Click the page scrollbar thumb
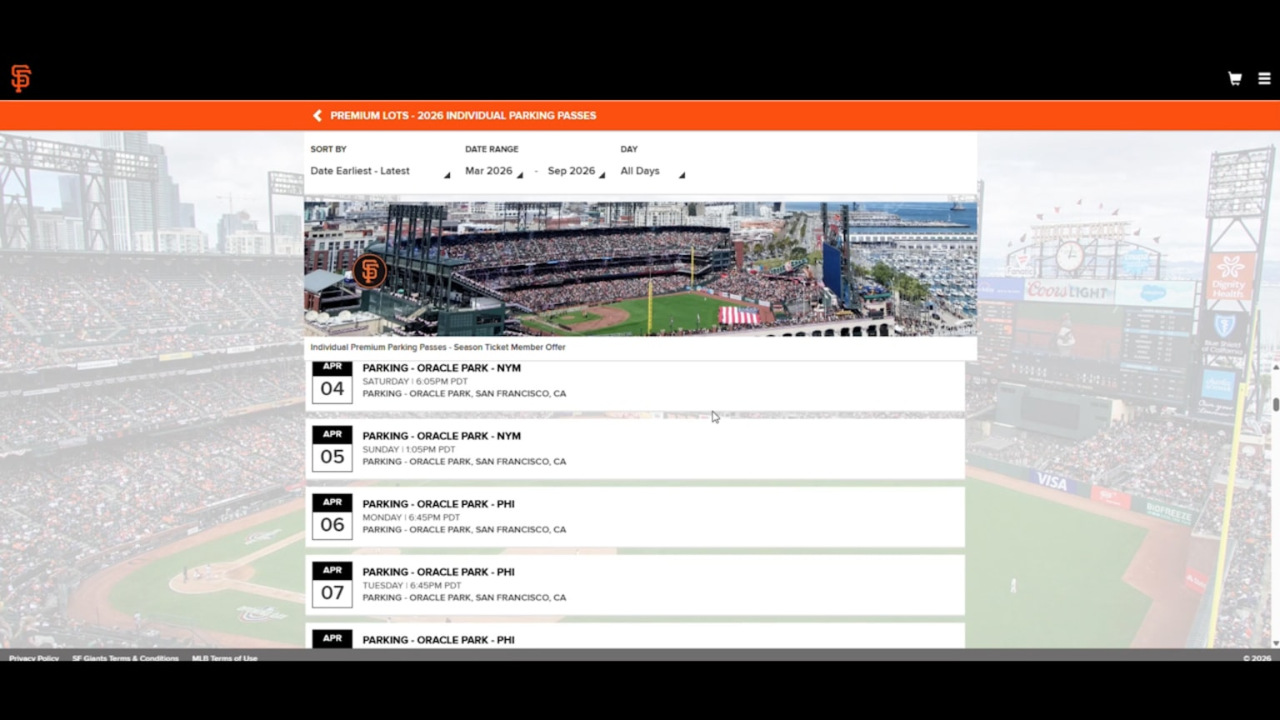The width and height of the screenshot is (1280, 720). [x=1276, y=405]
